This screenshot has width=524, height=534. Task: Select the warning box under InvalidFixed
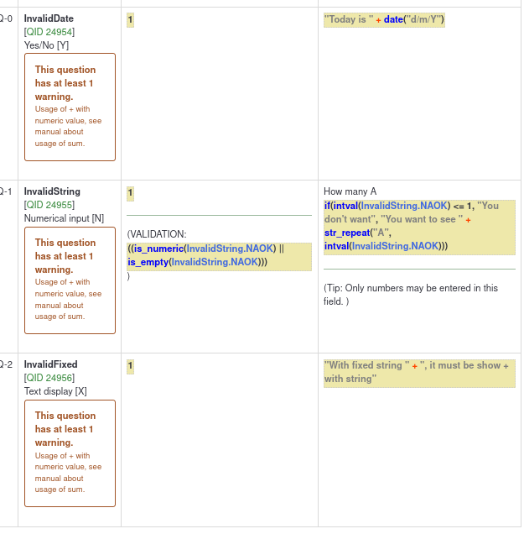pyautogui.click(x=70, y=453)
